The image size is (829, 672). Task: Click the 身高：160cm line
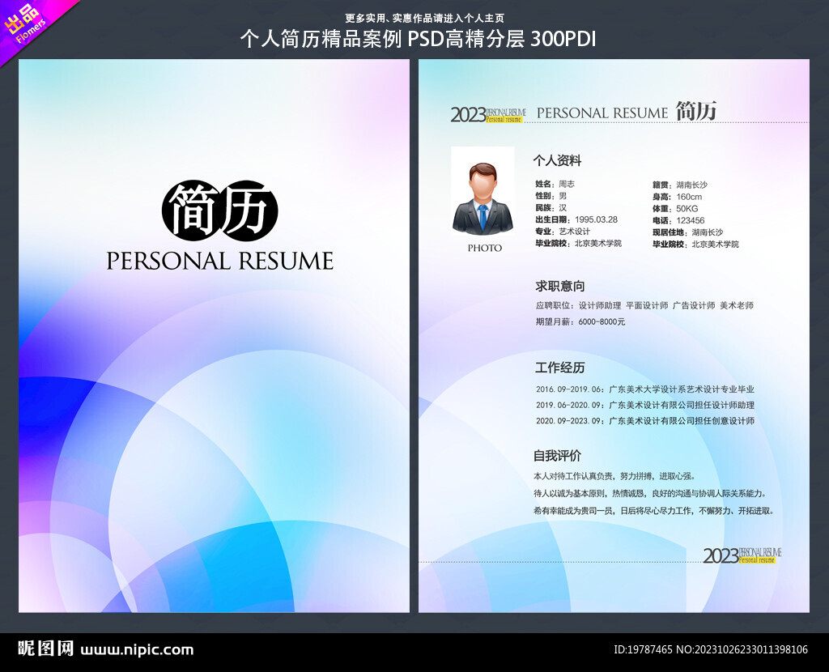678,197
